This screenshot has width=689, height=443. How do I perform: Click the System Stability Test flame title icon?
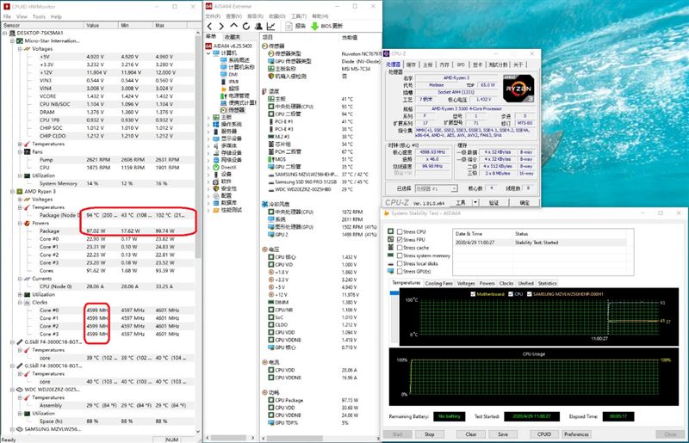pos(387,213)
